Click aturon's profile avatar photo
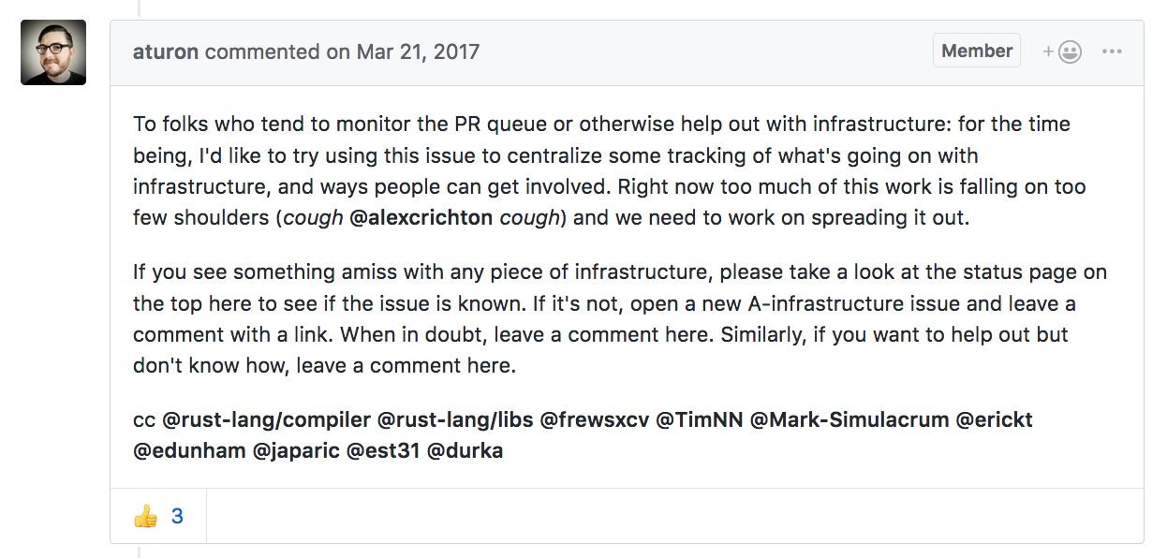The width and height of the screenshot is (1167, 558). coord(53,52)
